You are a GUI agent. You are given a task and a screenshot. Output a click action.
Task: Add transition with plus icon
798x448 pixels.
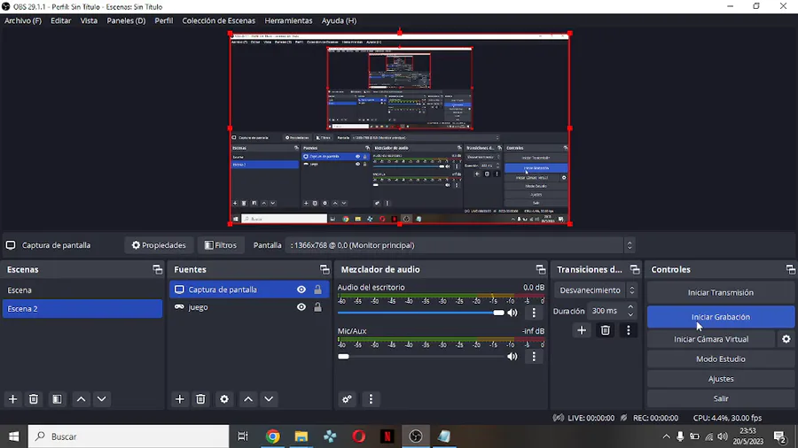click(x=581, y=330)
